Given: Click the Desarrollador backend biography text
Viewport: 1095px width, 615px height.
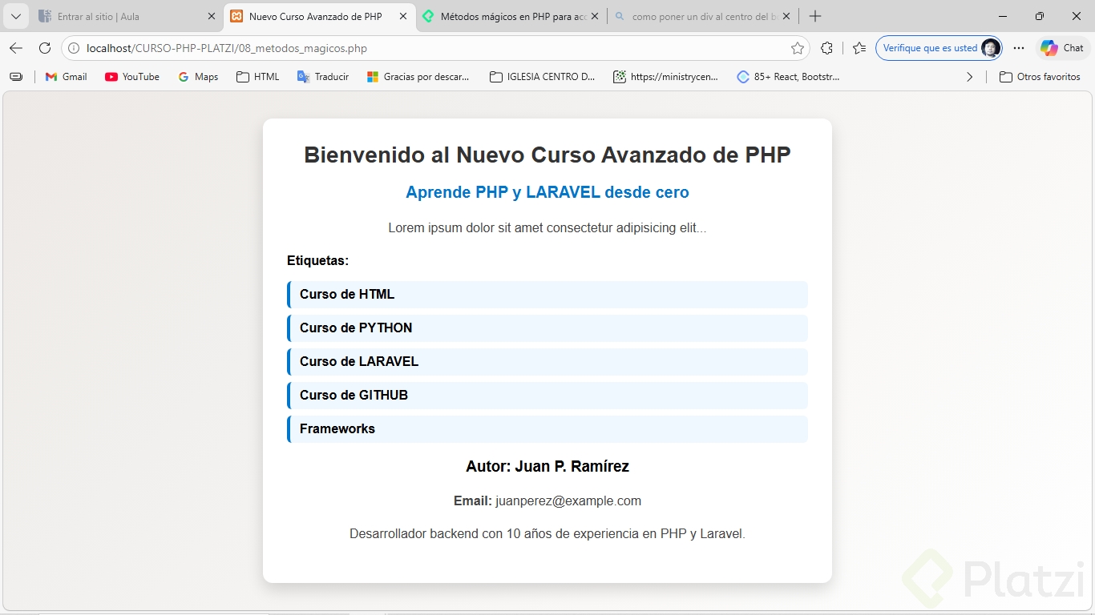Looking at the screenshot, I should pyautogui.click(x=547, y=534).
